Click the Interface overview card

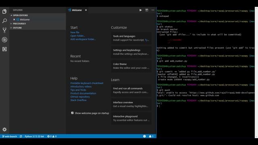(x=131, y=104)
